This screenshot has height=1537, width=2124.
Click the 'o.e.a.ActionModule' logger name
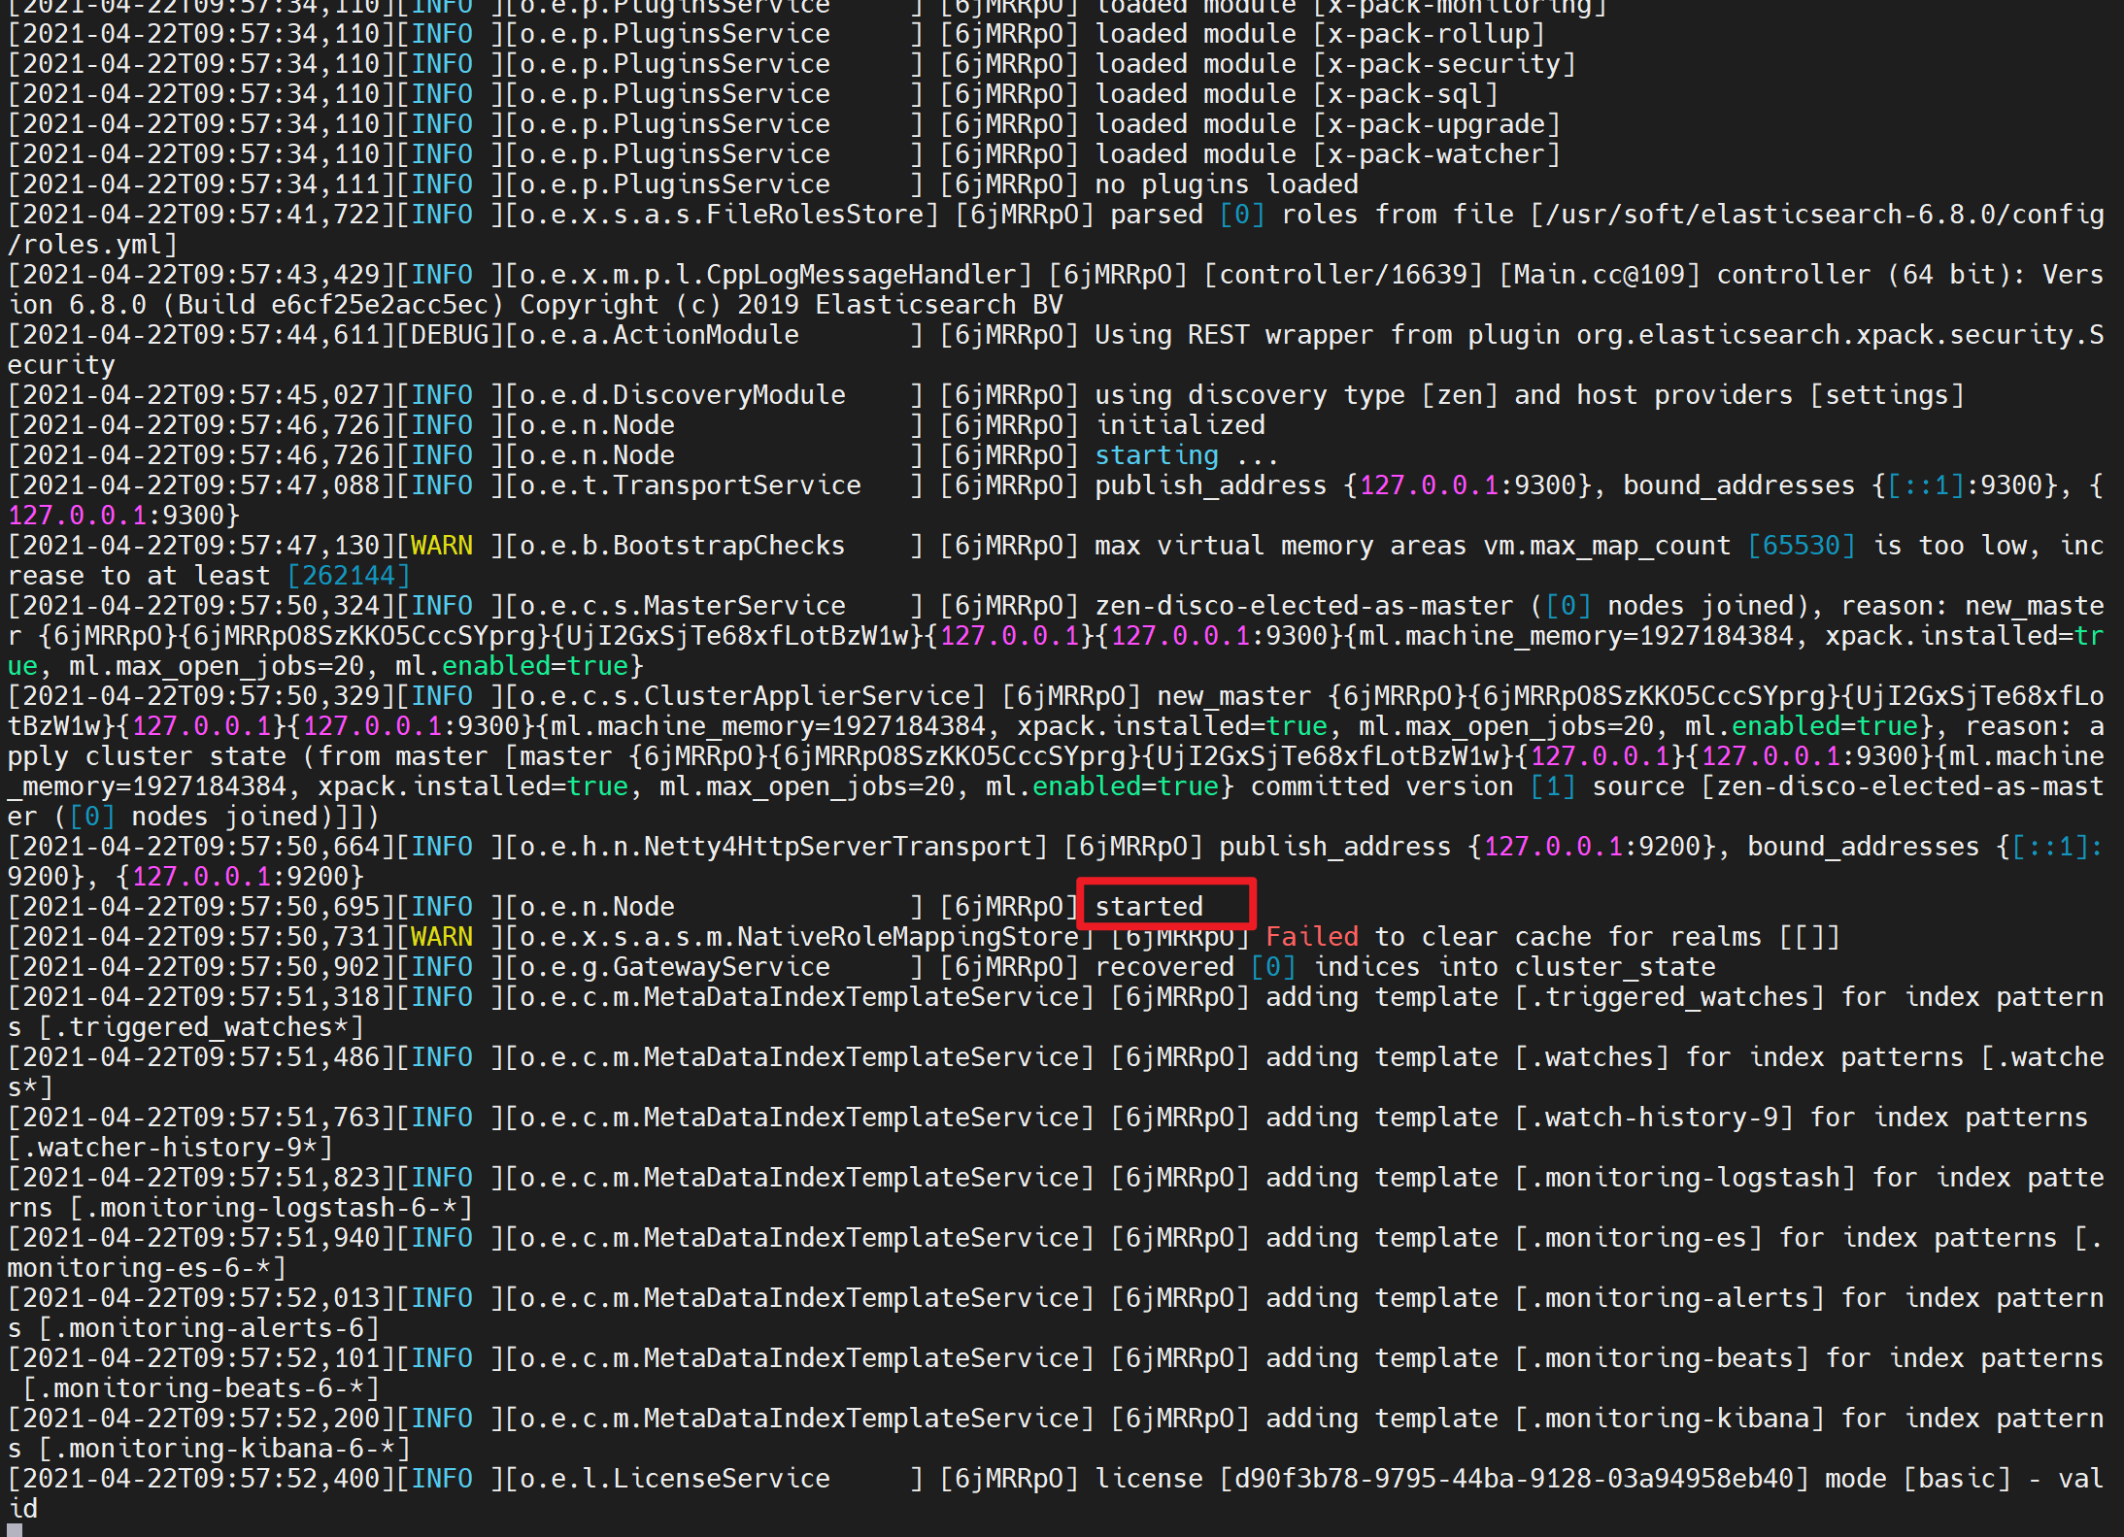coord(659,335)
